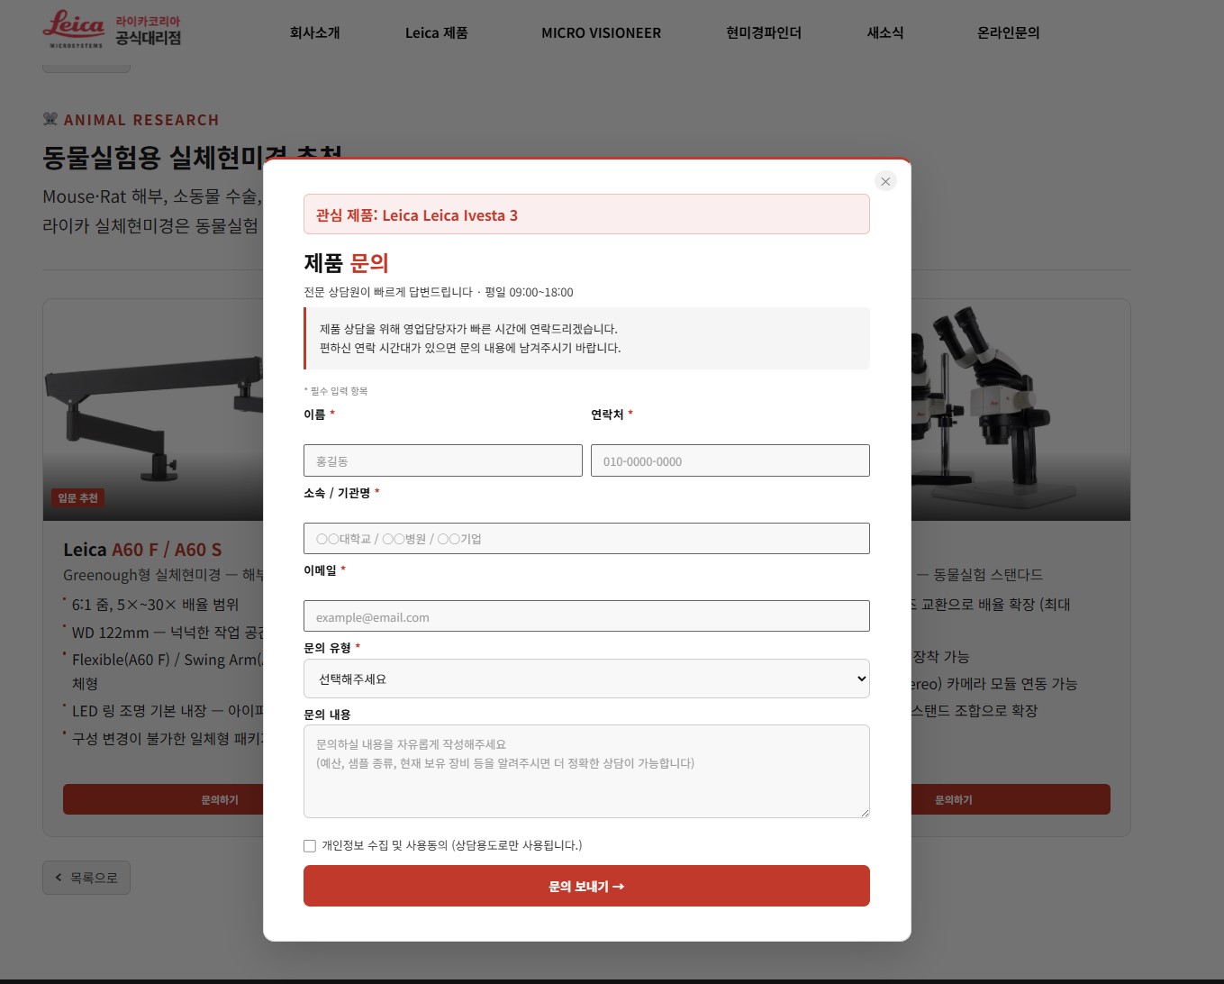The height and width of the screenshot is (984, 1224).
Task: Open the MICRO VISIONEER menu
Action: [x=601, y=32]
